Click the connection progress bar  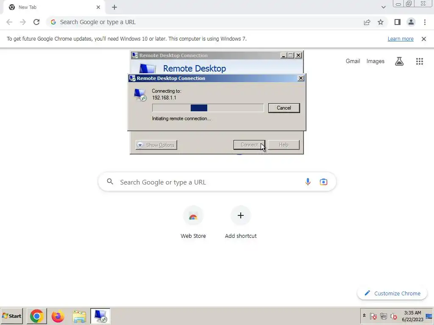pyautogui.click(x=208, y=108)
